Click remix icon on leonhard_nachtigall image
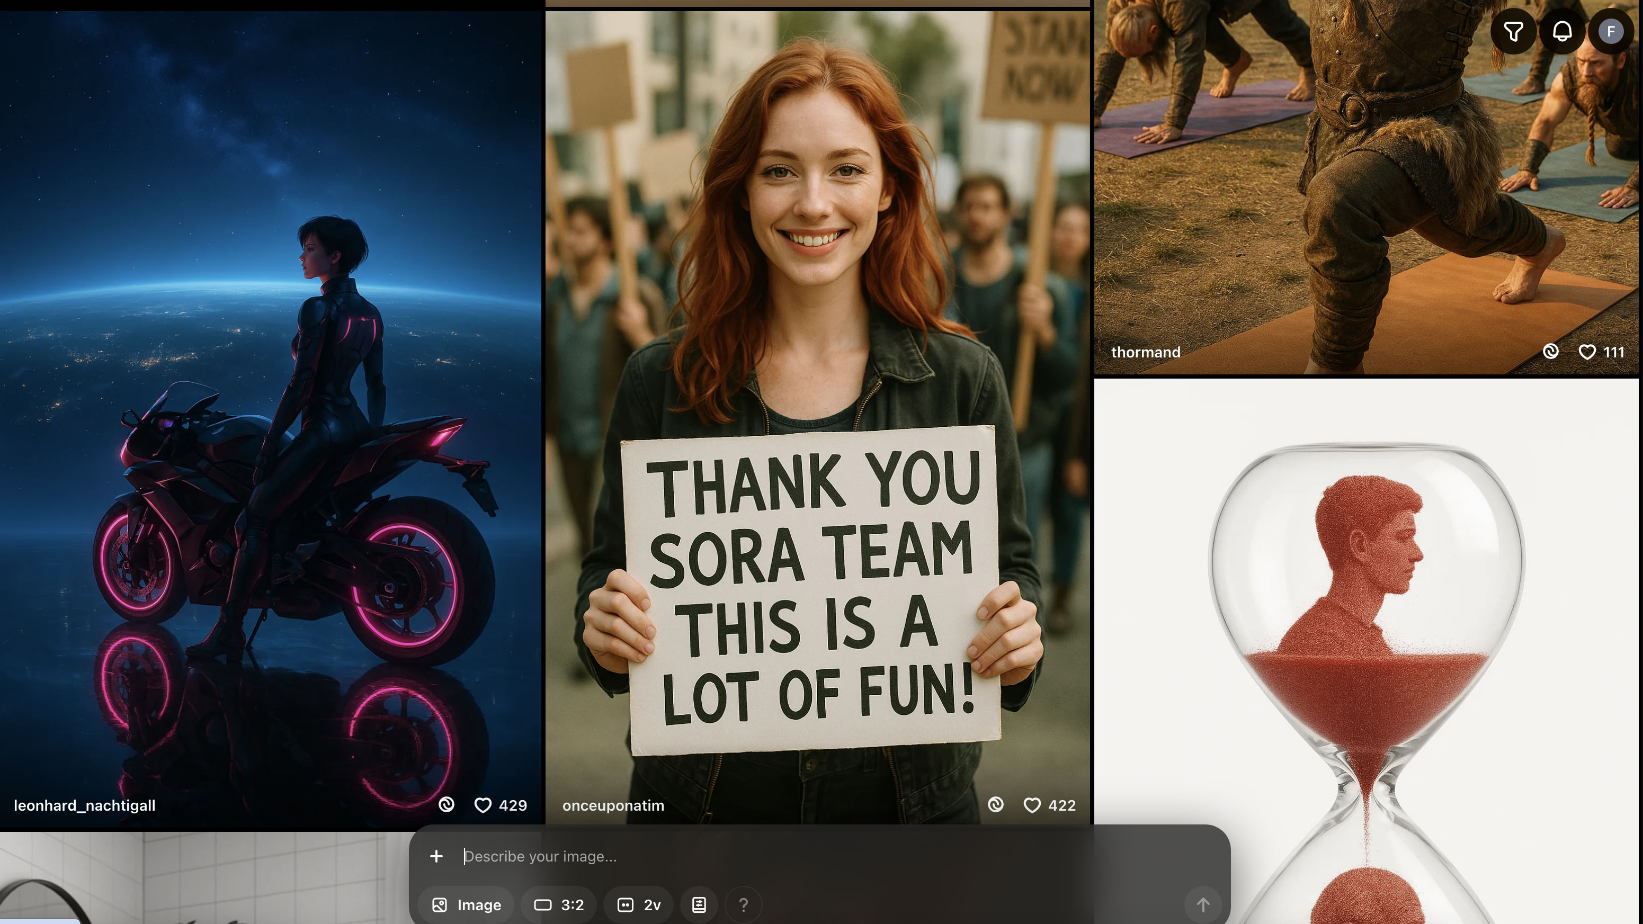1643x924 pixels. coord(447,805)
